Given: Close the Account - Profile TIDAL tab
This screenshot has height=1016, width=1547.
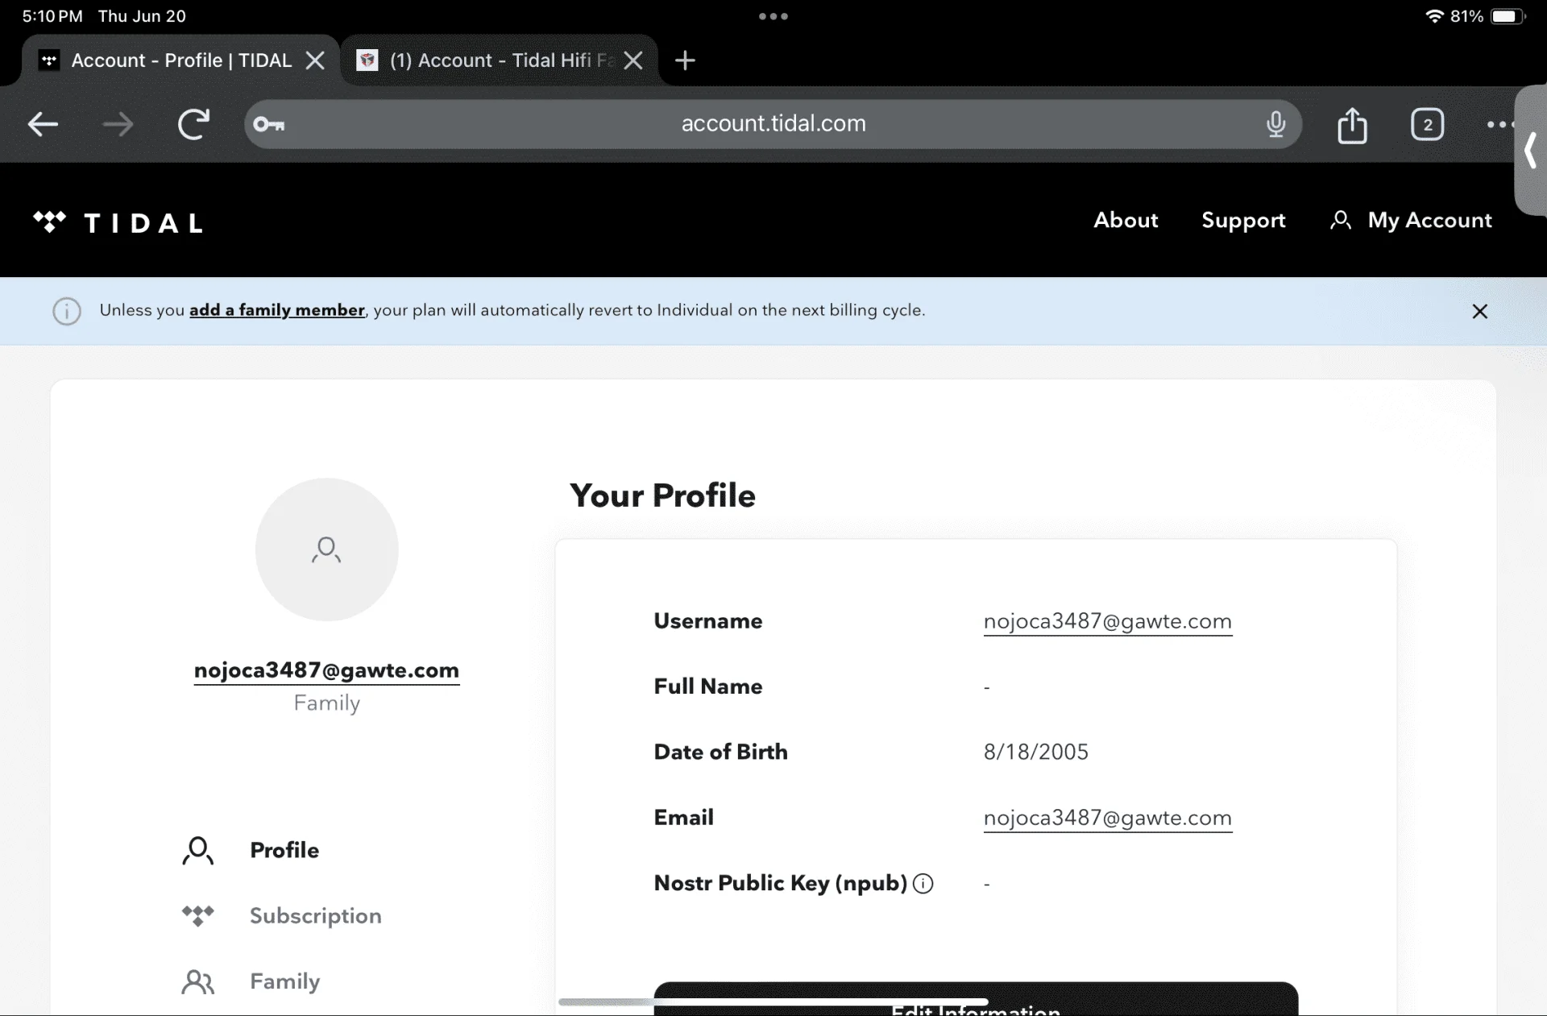Looking at the screenshot, I should (315, 60).
